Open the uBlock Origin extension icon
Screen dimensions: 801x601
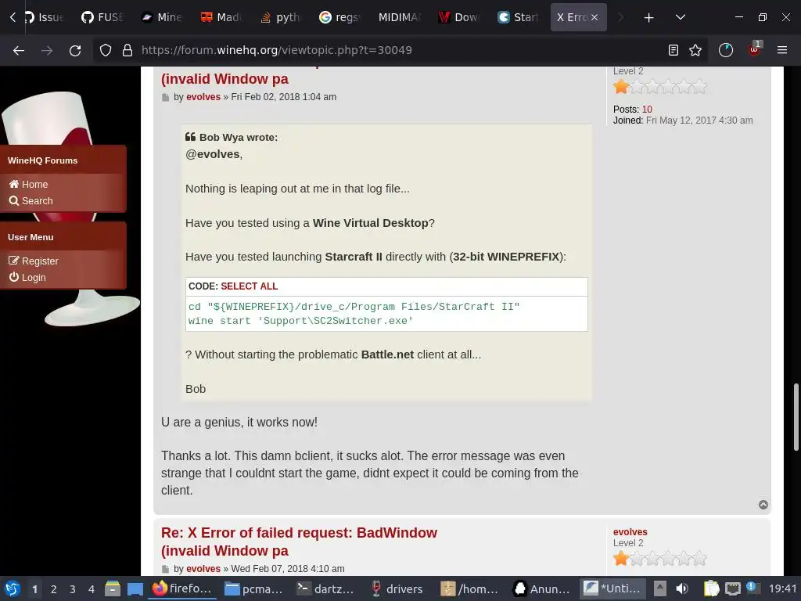(x=755, y=49)
